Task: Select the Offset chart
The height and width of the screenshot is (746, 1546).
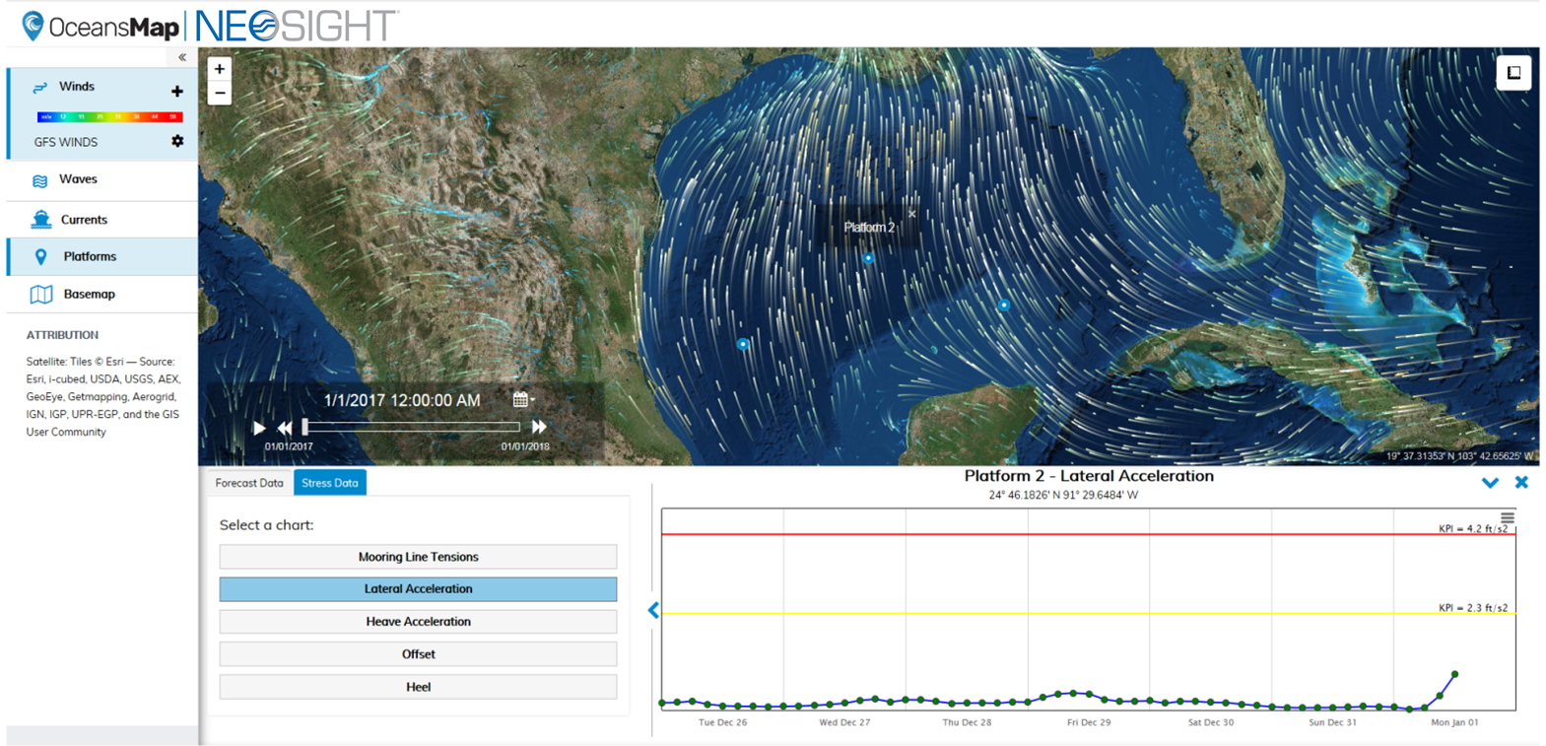Action: tap(418, 654)
